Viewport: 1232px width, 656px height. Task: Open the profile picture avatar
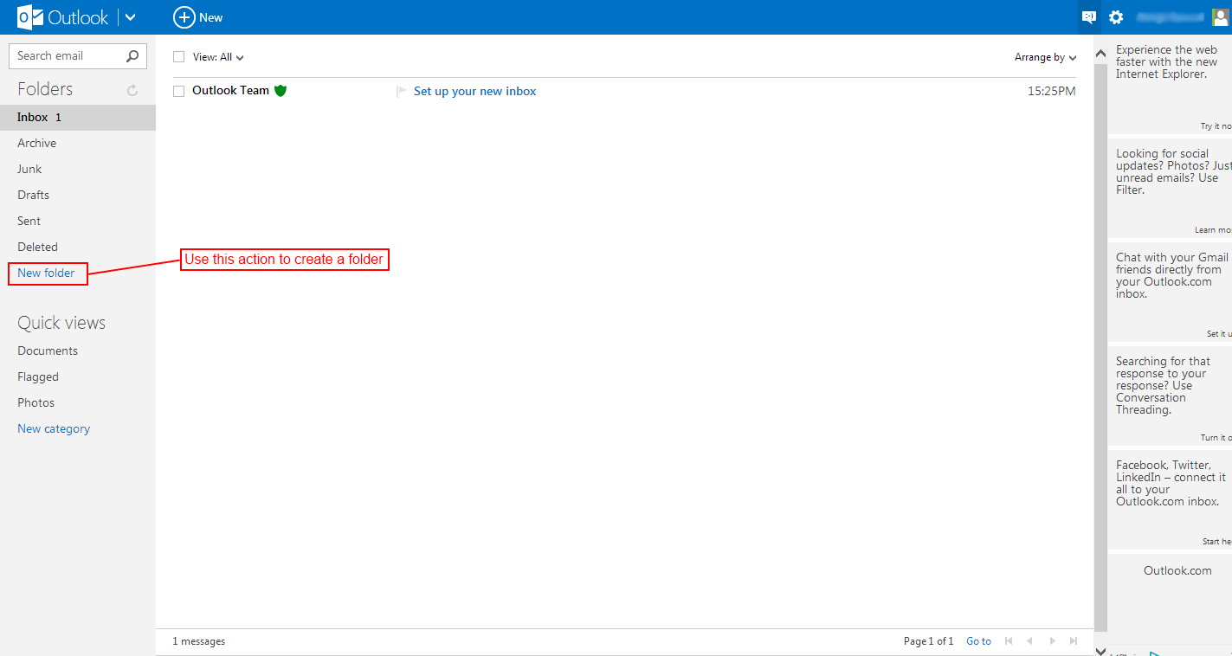(x=1221, y=17)
